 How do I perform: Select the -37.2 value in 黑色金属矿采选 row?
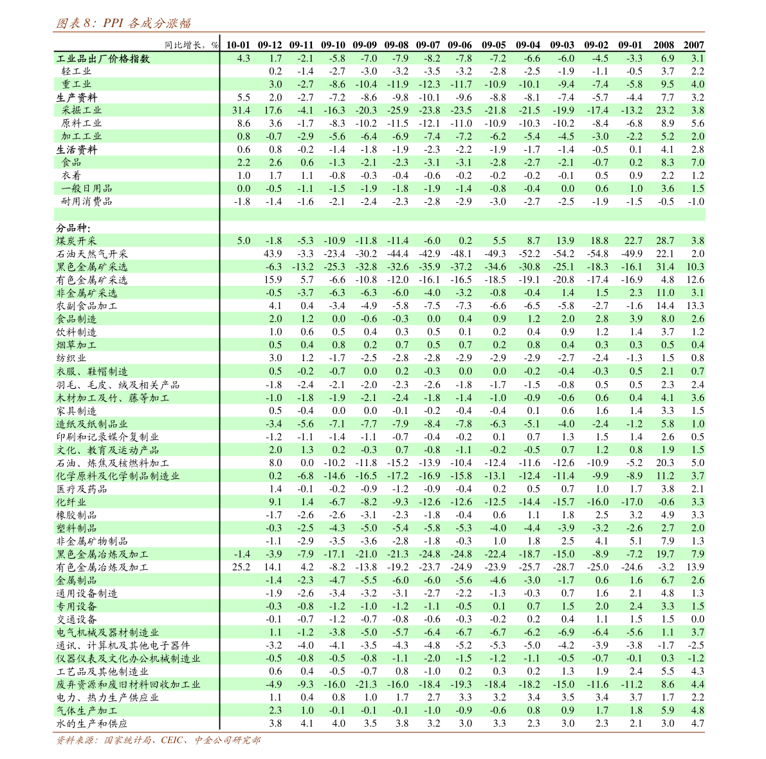(x=461, y=267)
